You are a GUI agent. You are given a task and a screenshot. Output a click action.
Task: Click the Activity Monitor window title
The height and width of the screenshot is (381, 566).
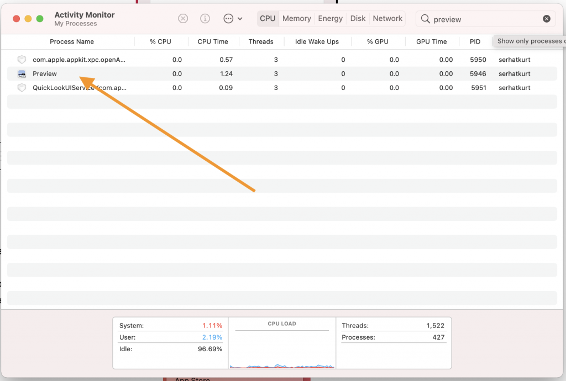tap(85, 15)
